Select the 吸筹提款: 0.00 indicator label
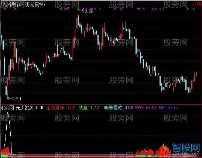 pyautogui.click(x=119, y=108)
